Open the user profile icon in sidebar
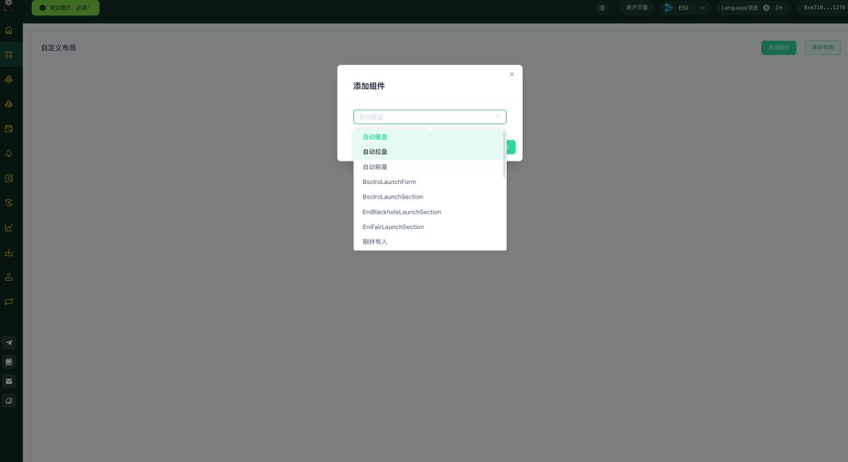The width and height of the screenshot is (848, 462). point(8,277)
